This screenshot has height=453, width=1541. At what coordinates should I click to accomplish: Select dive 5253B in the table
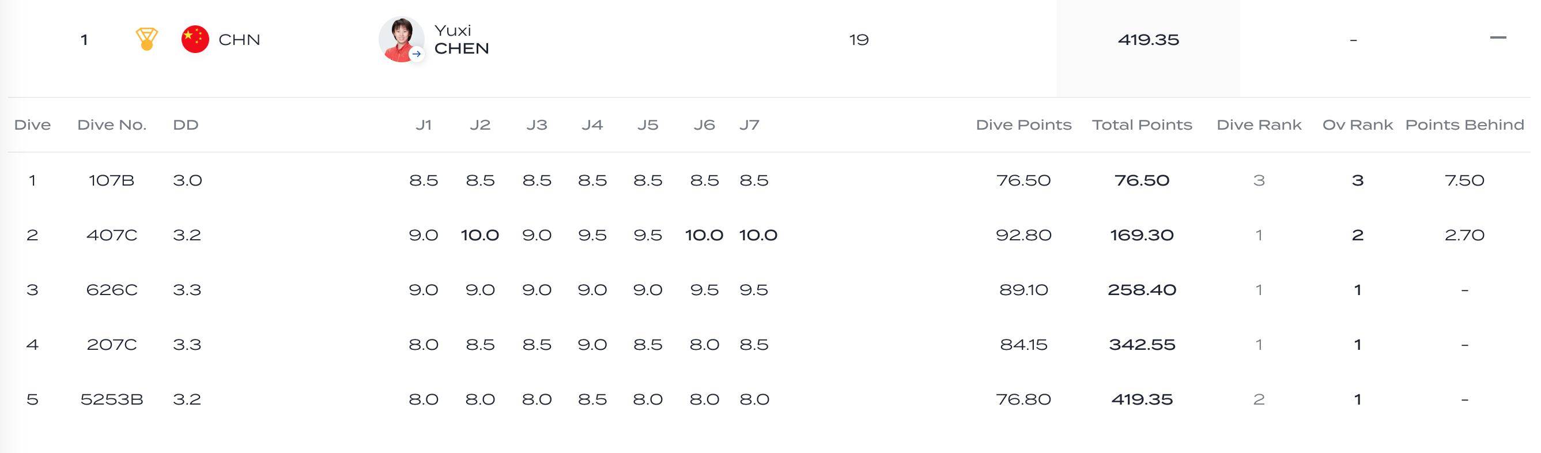112,399
